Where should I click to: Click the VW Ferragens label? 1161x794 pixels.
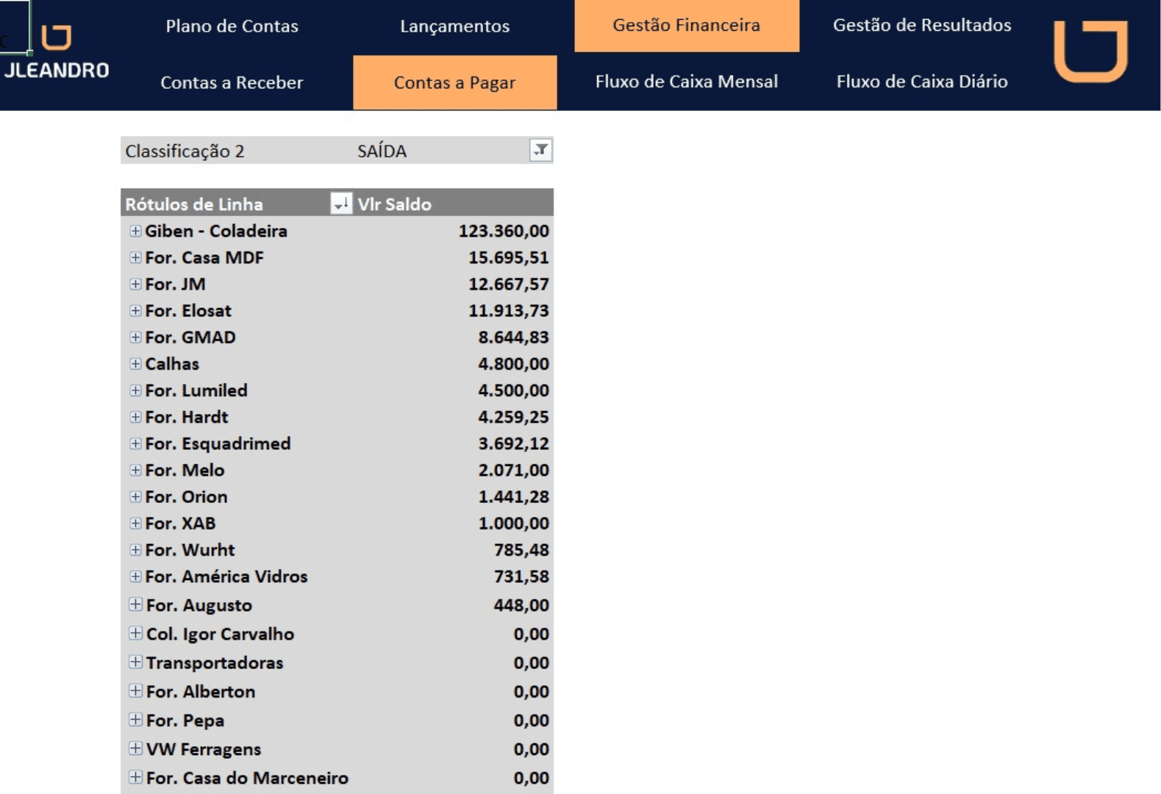pyautogui.click(x=204, y=749)
